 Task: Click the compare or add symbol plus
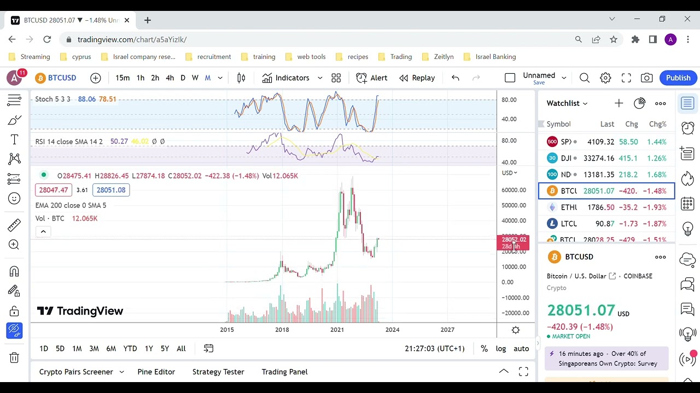click(x=96, y=78)
